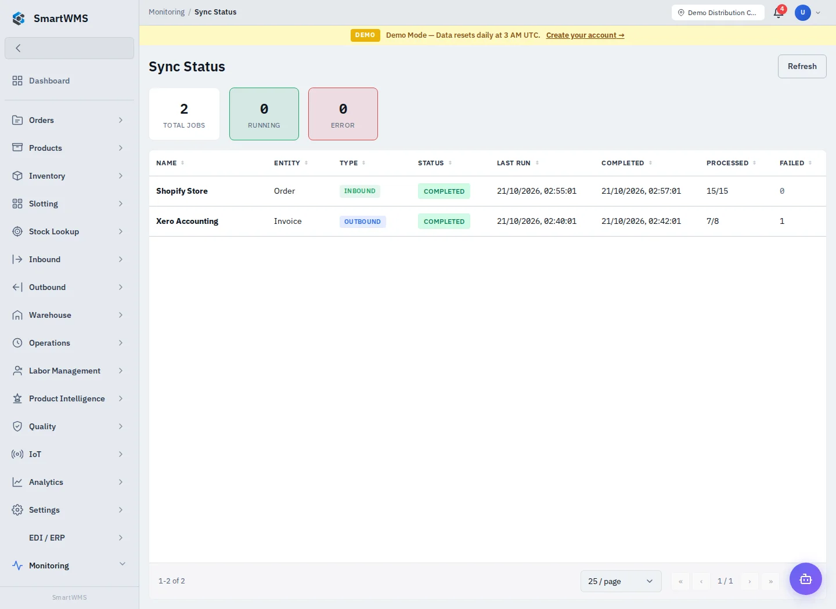Go to the next page arrow
This screenshot has height=609, width=836.
[749, 581]
